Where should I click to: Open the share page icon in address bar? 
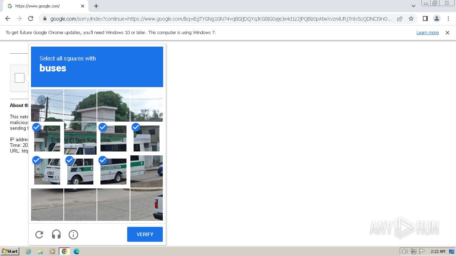coord(400,18)
